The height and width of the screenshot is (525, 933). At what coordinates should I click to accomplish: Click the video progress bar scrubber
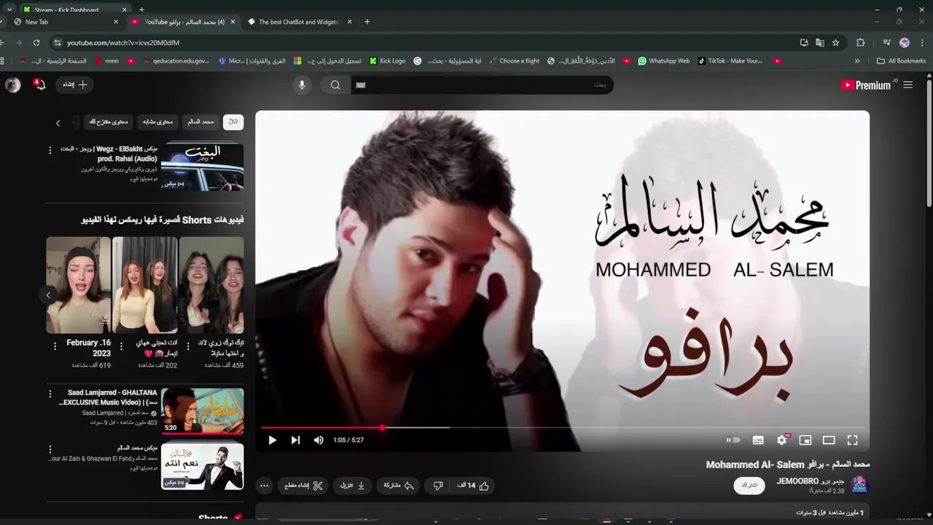coord(382,428)
